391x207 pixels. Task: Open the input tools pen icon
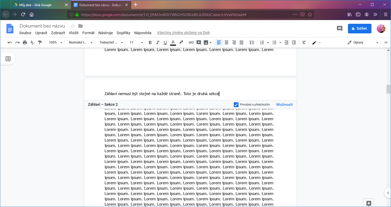click(314, 42)
